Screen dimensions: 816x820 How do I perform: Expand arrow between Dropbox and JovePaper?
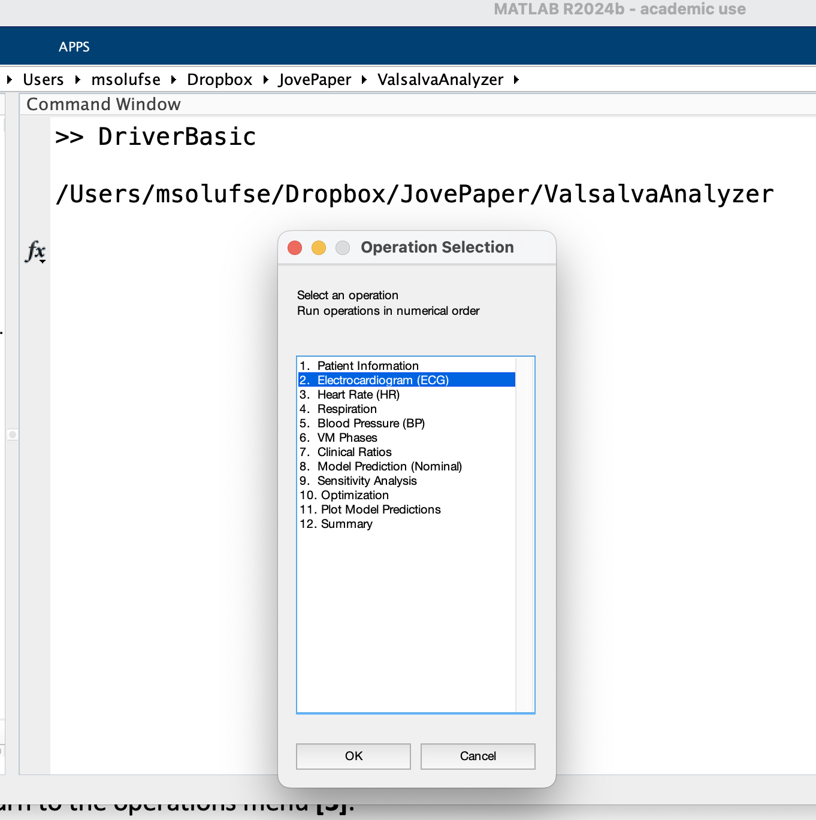pos(265,80)
